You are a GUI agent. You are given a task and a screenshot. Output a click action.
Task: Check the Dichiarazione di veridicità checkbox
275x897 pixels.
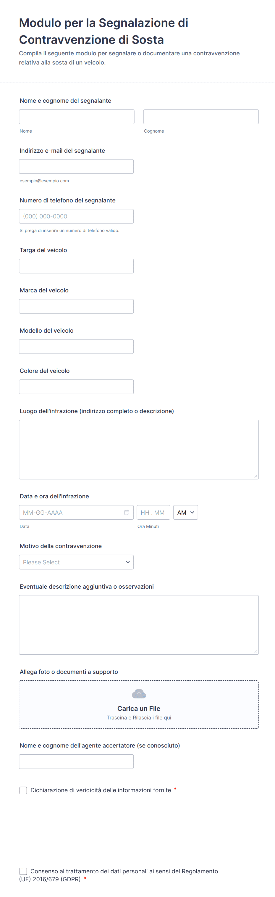coord(23,790)
